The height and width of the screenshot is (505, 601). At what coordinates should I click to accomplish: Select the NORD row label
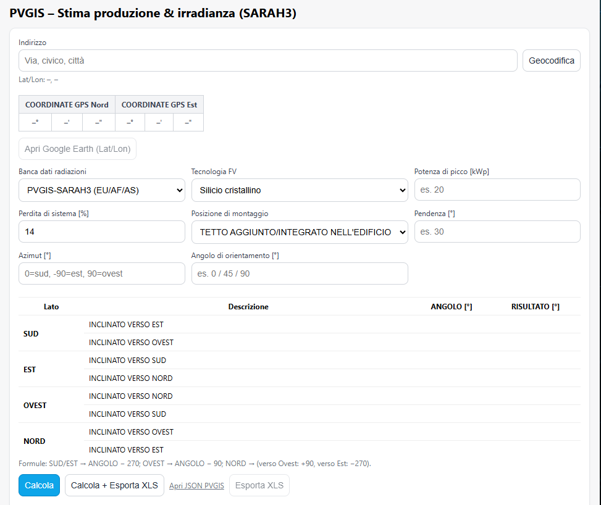pos(35,441)
